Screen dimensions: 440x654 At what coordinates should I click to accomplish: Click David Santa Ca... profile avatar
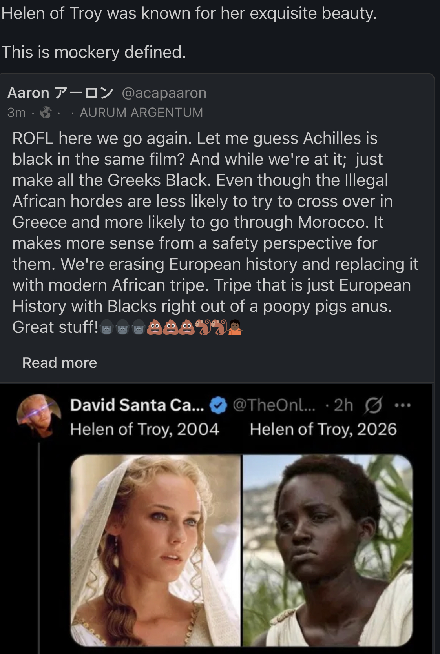(x=38, y=416)
